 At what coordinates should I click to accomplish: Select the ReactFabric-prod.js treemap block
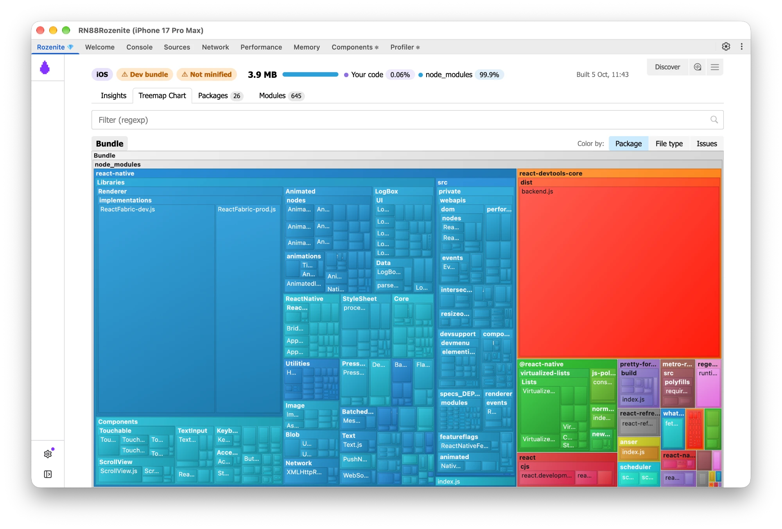pyautogui.click(x=248, y=309)
